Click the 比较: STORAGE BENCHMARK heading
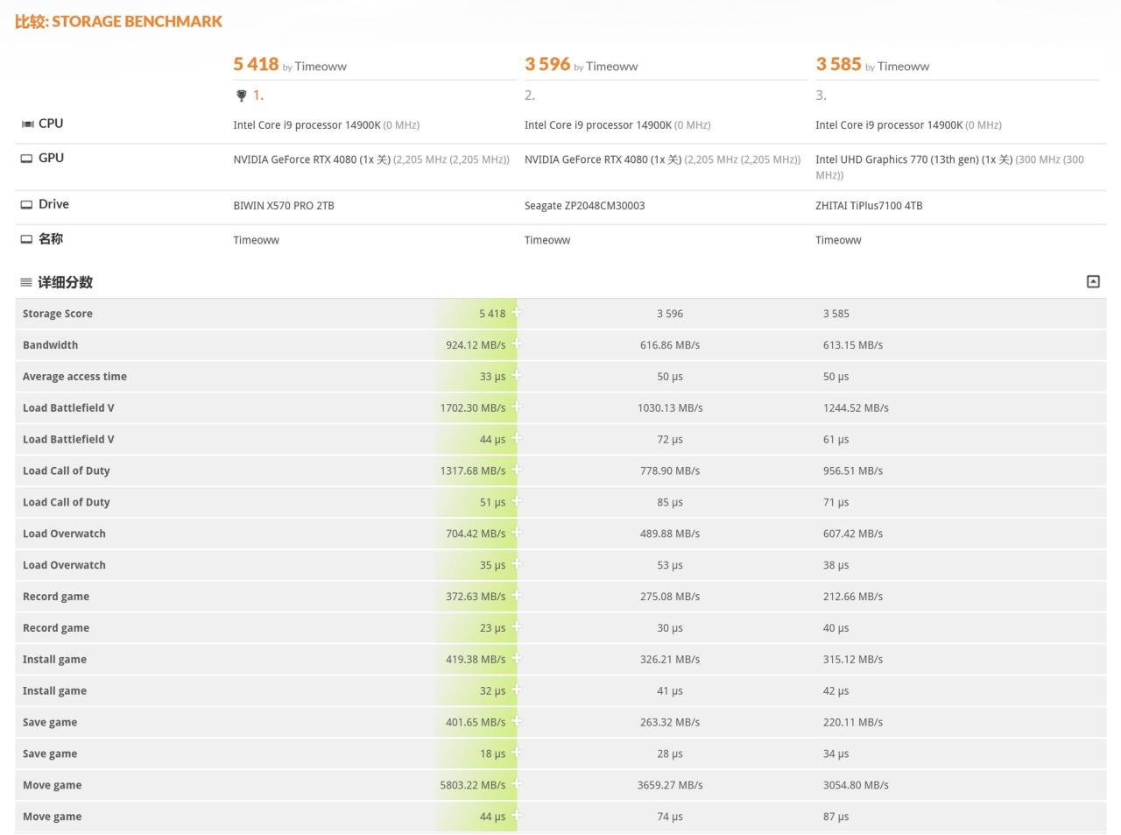The image size is (1121, 835). click(118, 21)
